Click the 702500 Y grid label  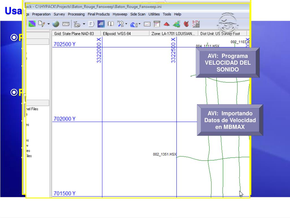coord(65,44)
